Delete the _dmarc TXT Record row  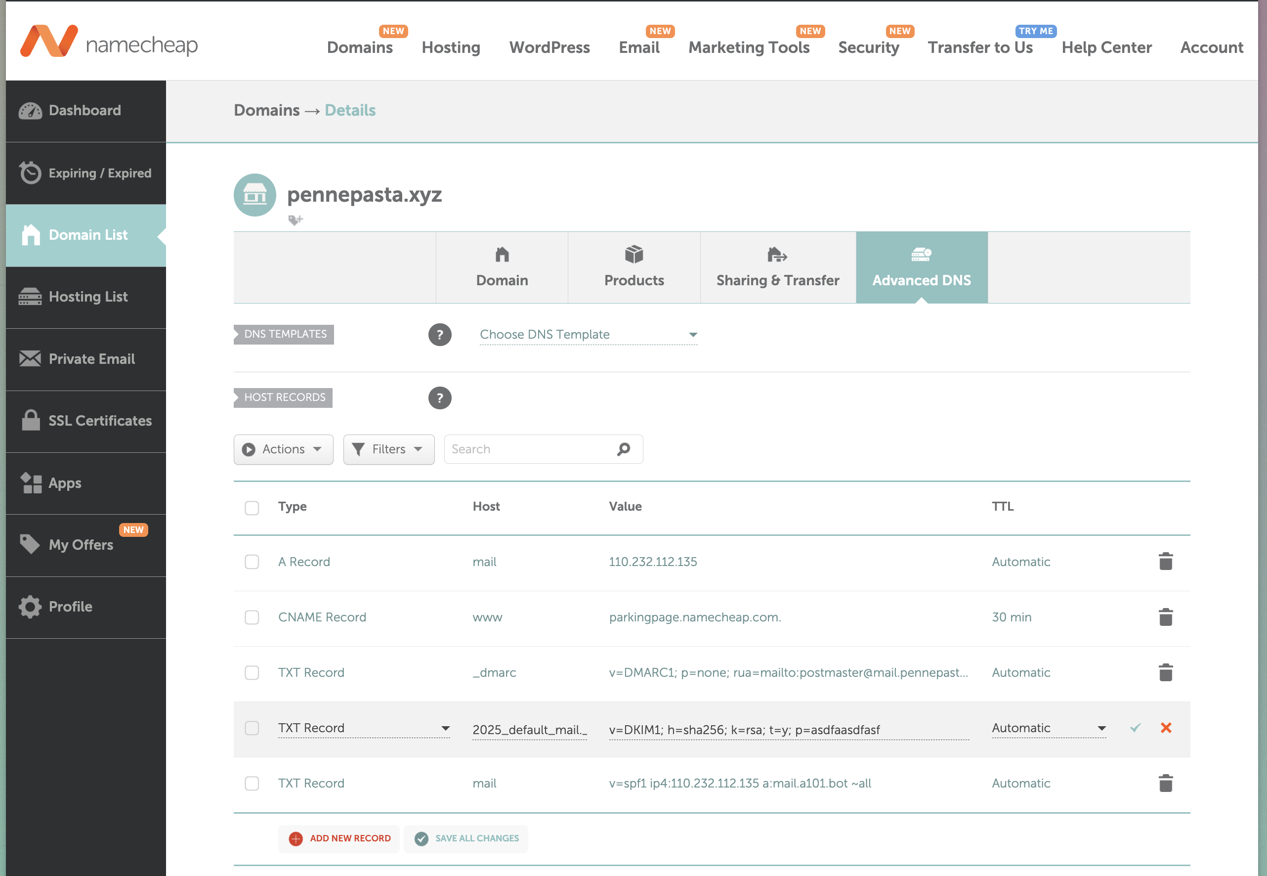[x=1166, y=672]
